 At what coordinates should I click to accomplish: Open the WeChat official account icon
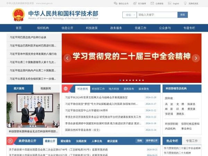[x=115, y=3]
